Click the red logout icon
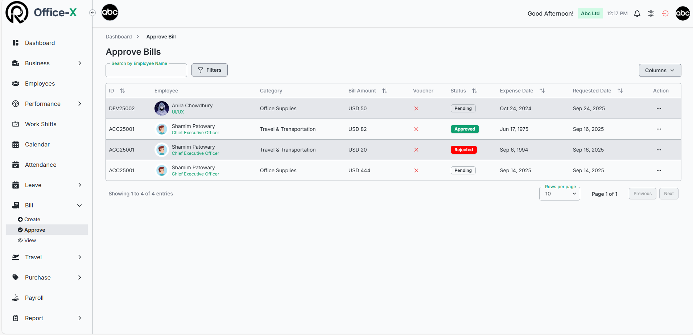 click(665, 13)
